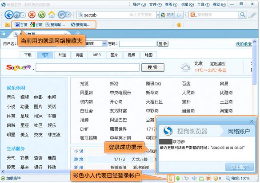
Task: Toggle the 高速 mode button
Action: pyautogui.click(x=167, y=15)
